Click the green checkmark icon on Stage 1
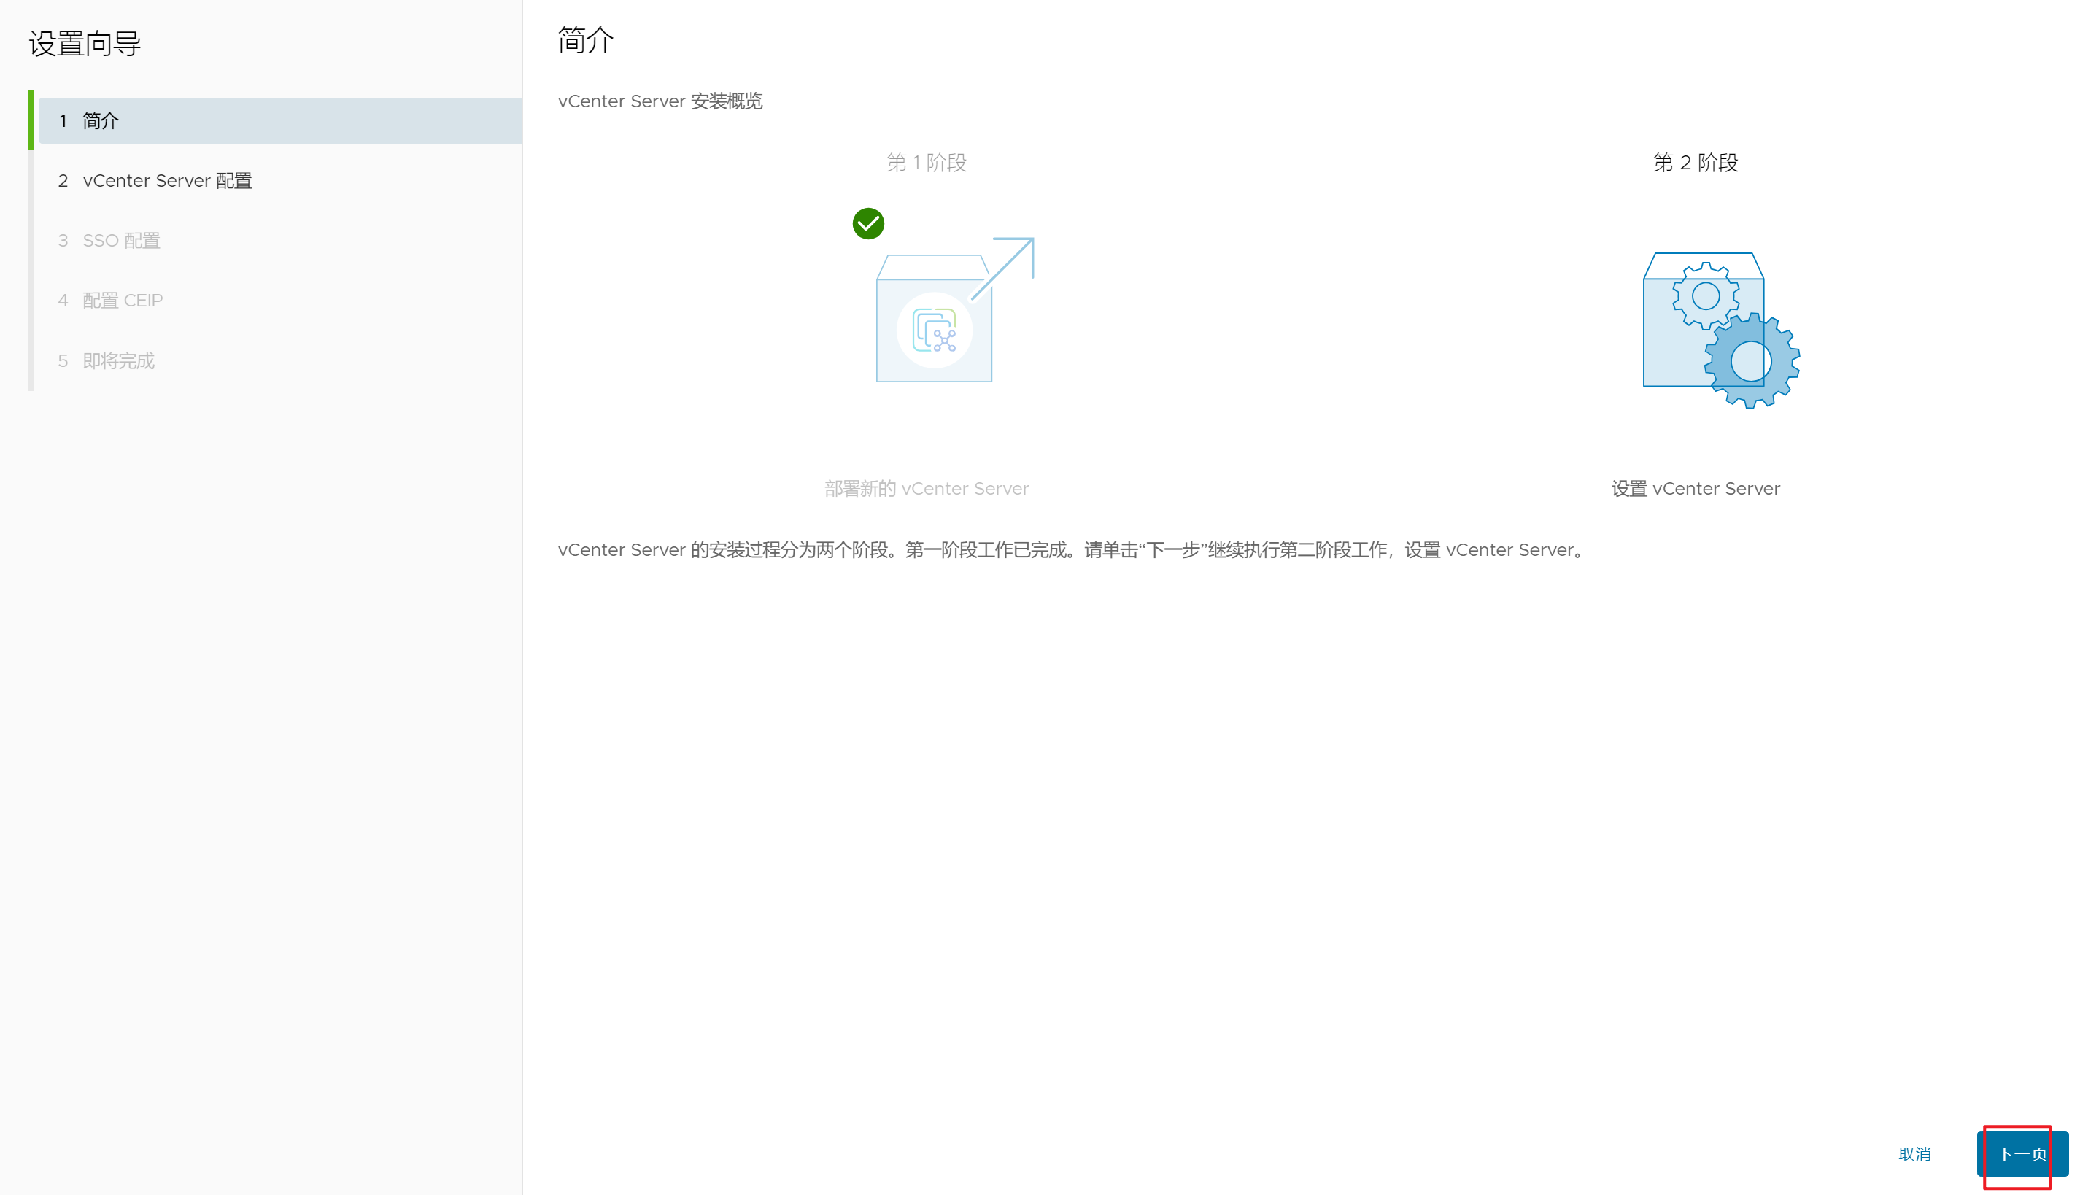 [868, 223]
